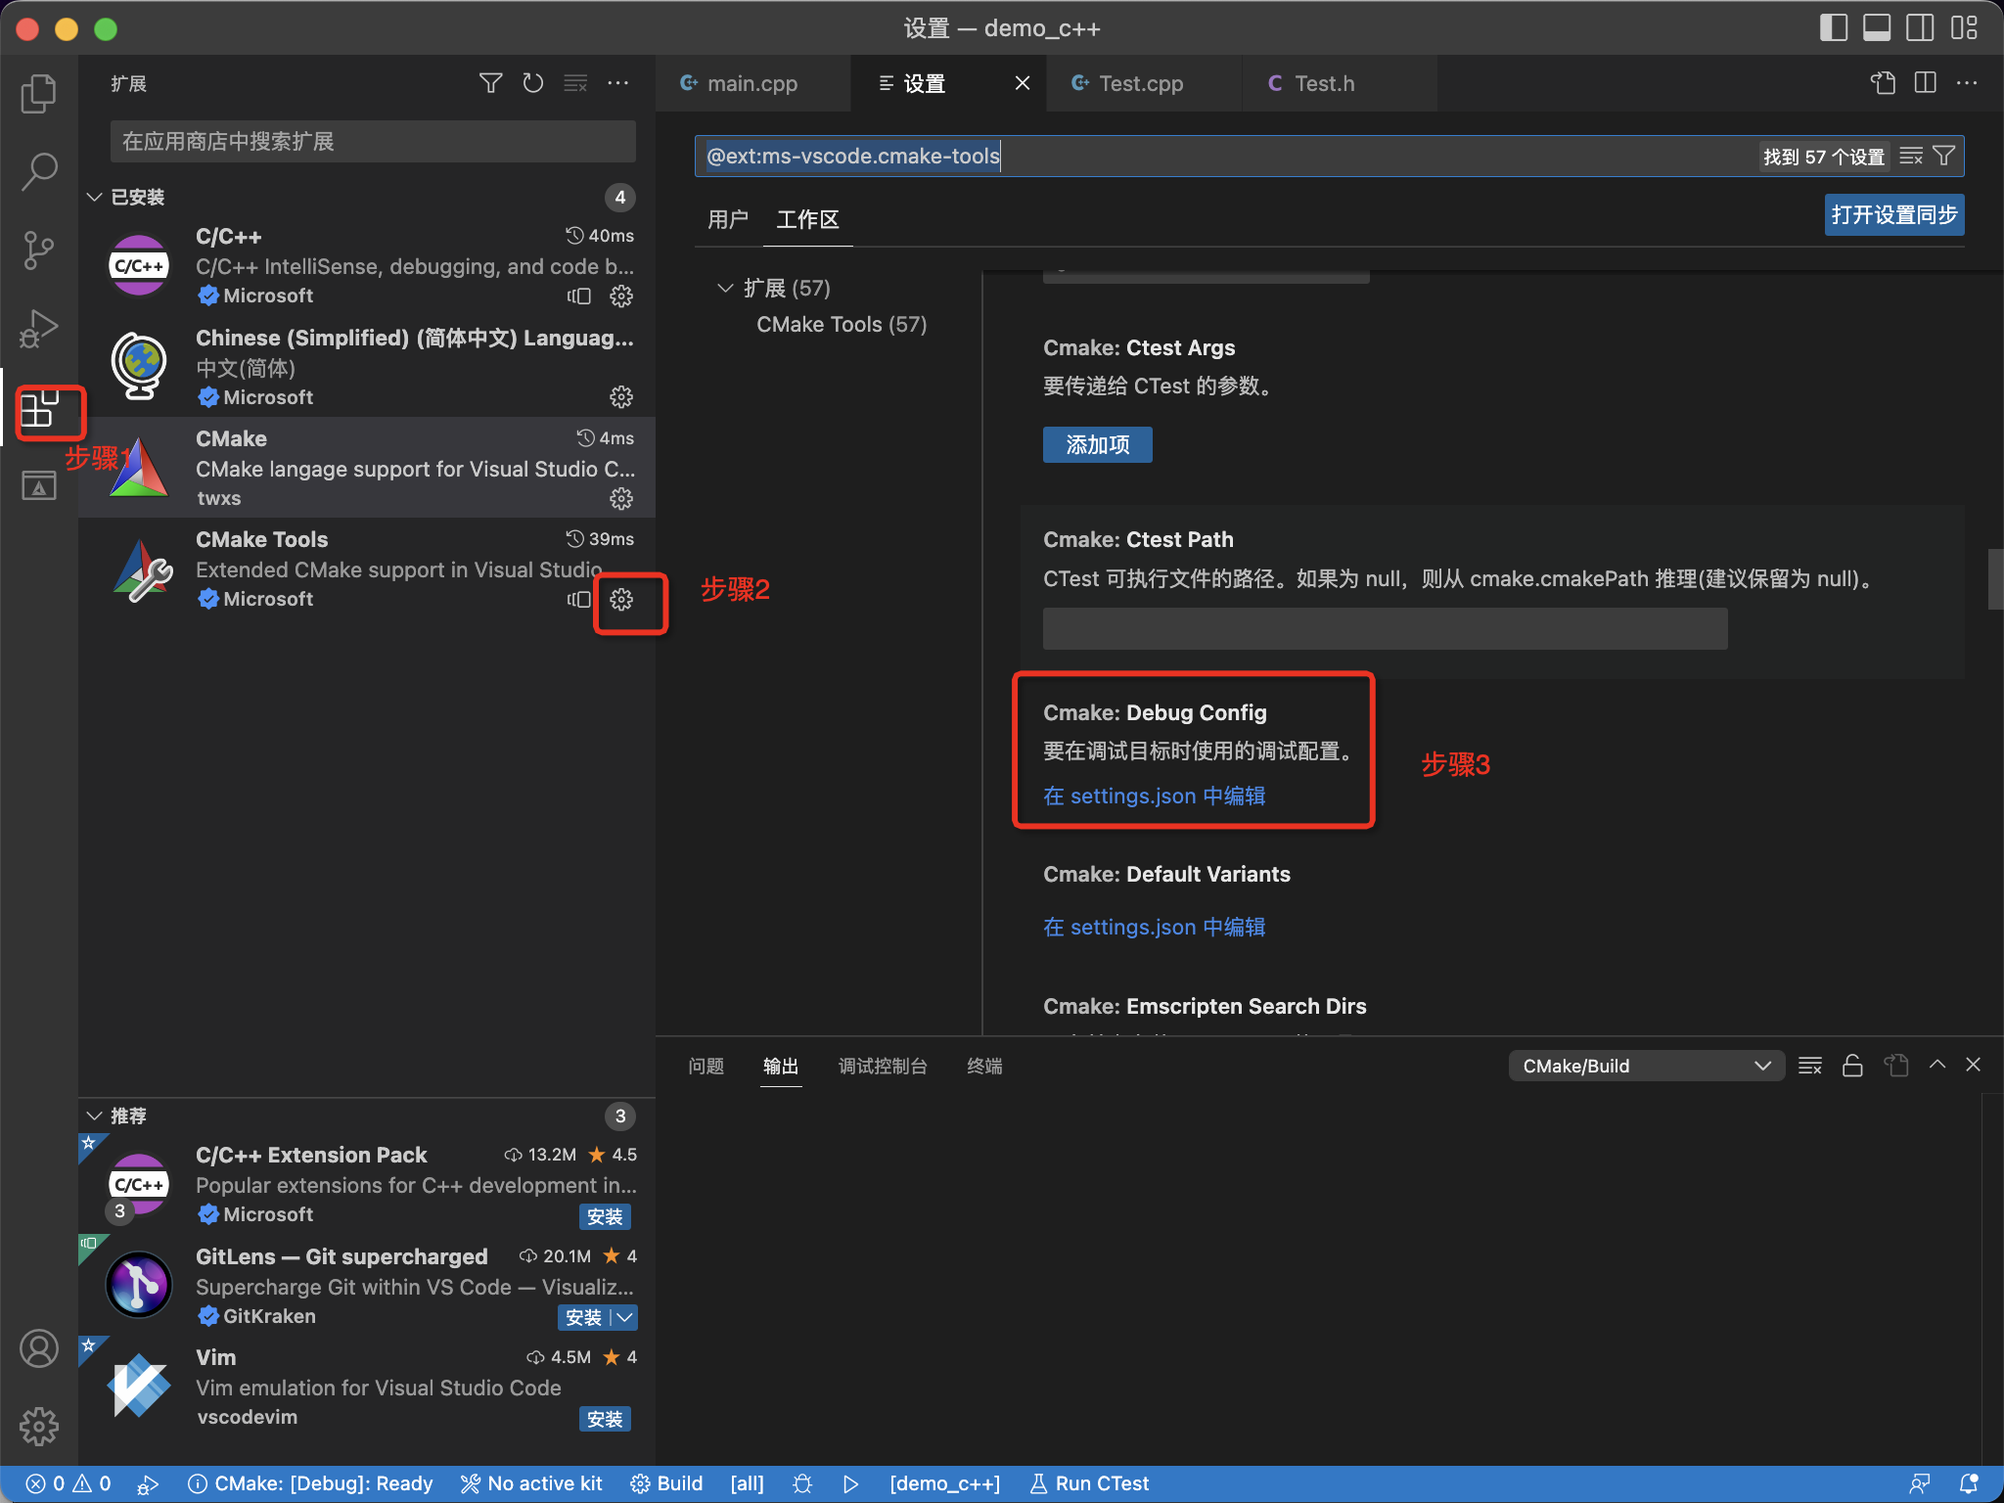Viewport: 2004px width, 1503px height.
Task: Open Source Control view
Action: click(x=39, y=250)
